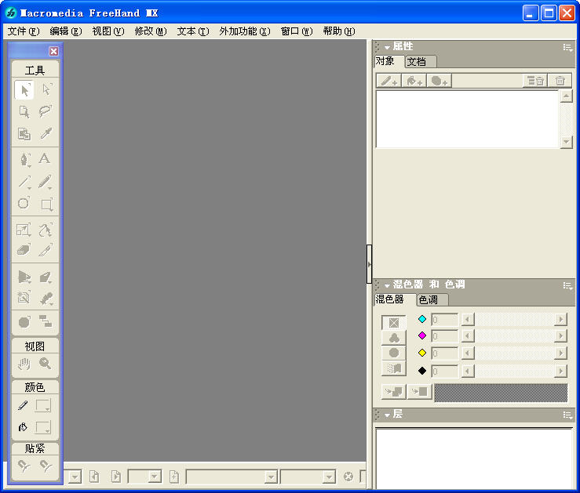The height and width of the screenshot is (493, 580).
Task: Select RGB mode button in mixer
Action: tap(393, 353)
